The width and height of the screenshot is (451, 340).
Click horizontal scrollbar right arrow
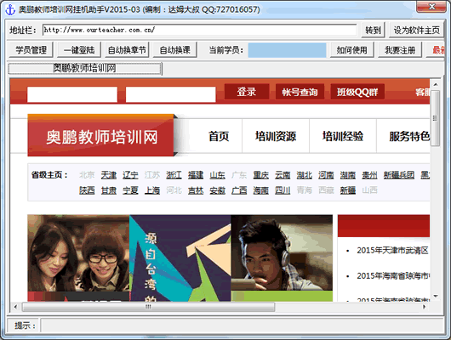click(x=425, y=307)
